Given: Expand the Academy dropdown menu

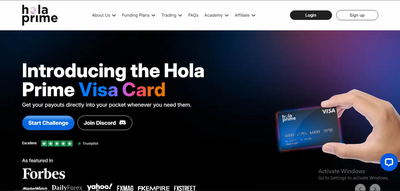Looking at the screenshot, I should pos(216,15).
